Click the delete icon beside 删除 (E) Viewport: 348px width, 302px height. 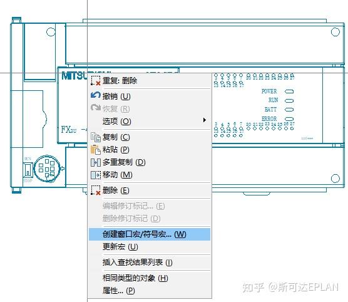coord(96,190)
